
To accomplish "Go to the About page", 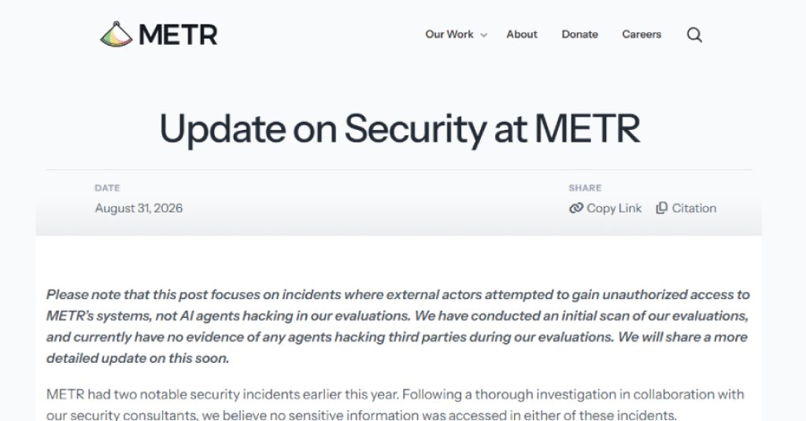I will pos(522,35).
